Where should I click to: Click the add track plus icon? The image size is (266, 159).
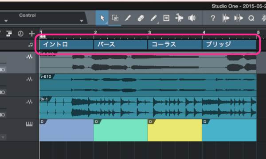[x=32, y=34]
